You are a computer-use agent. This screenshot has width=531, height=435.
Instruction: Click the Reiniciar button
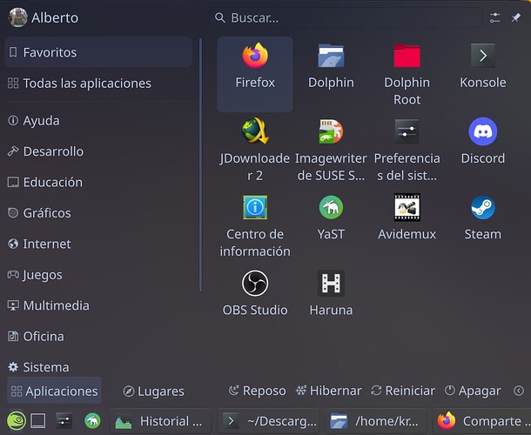click(x=402, y=391)
